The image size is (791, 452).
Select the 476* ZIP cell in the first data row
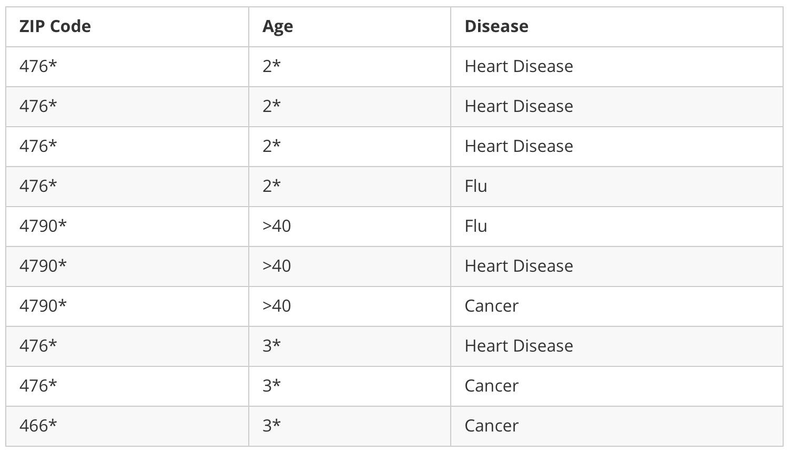38,66
